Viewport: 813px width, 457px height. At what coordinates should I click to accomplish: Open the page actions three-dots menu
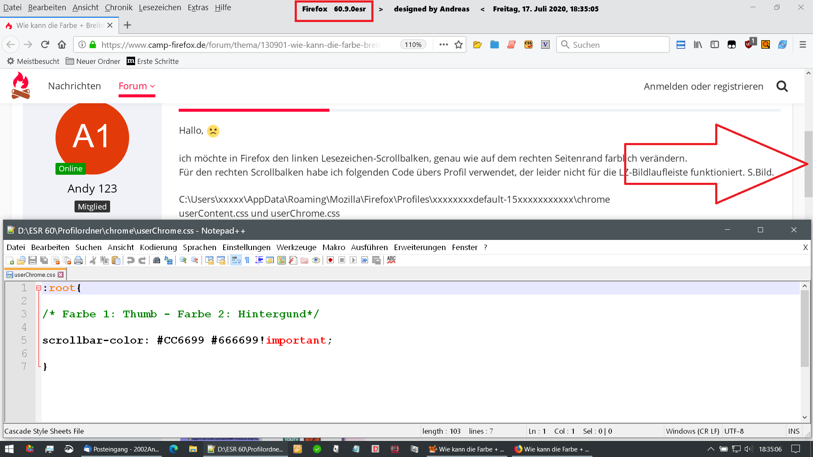443,44
